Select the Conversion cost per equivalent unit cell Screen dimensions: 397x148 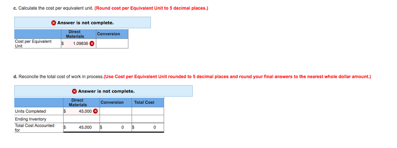click(112, 43)
